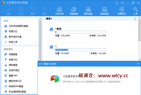This screenshot has height=95, width=141.
Task: Click the right scrollbar up arrow
Action: click(139, 18)
